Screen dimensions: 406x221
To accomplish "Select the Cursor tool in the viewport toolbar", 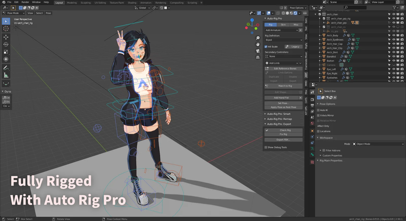I will tap(6, 29).
